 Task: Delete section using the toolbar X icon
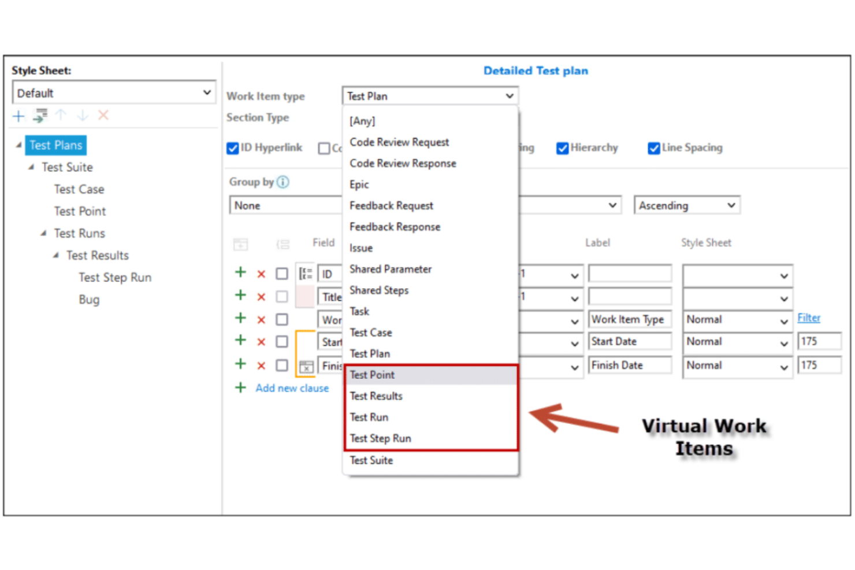(x=103, y=116)
